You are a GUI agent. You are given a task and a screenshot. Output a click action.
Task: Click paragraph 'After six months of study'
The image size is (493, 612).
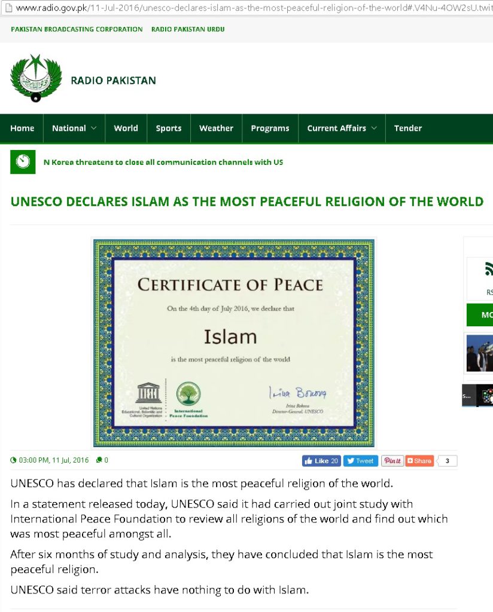[x=221, y=562]
